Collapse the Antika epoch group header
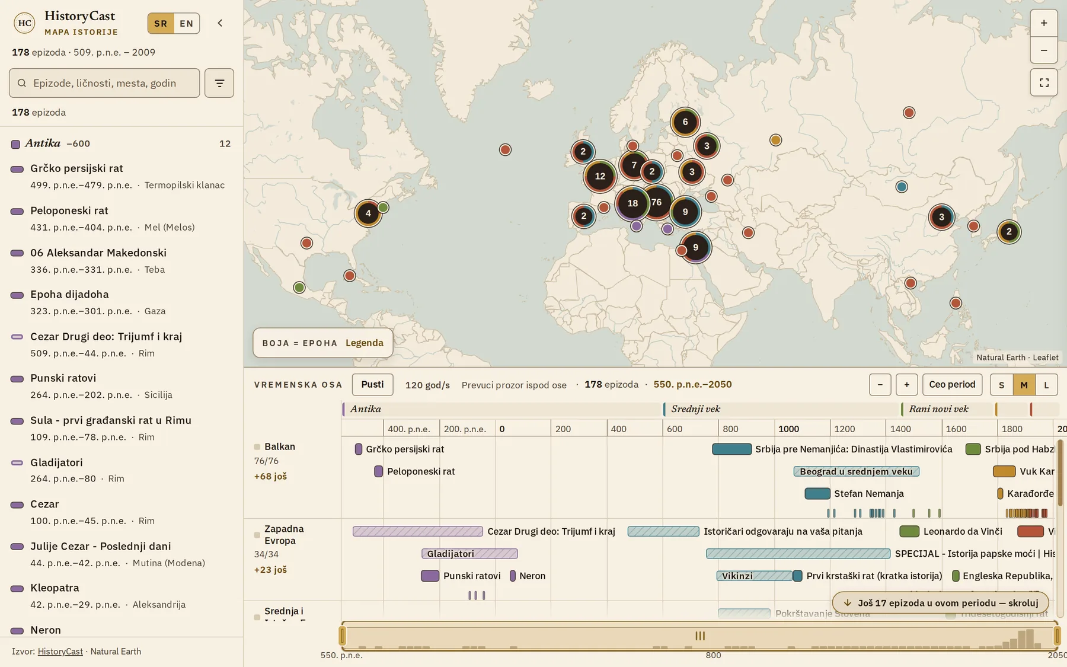The image size is (1067, 667). pos(122,143)
